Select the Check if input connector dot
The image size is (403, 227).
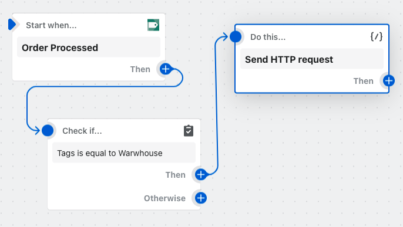pos(48,131)
